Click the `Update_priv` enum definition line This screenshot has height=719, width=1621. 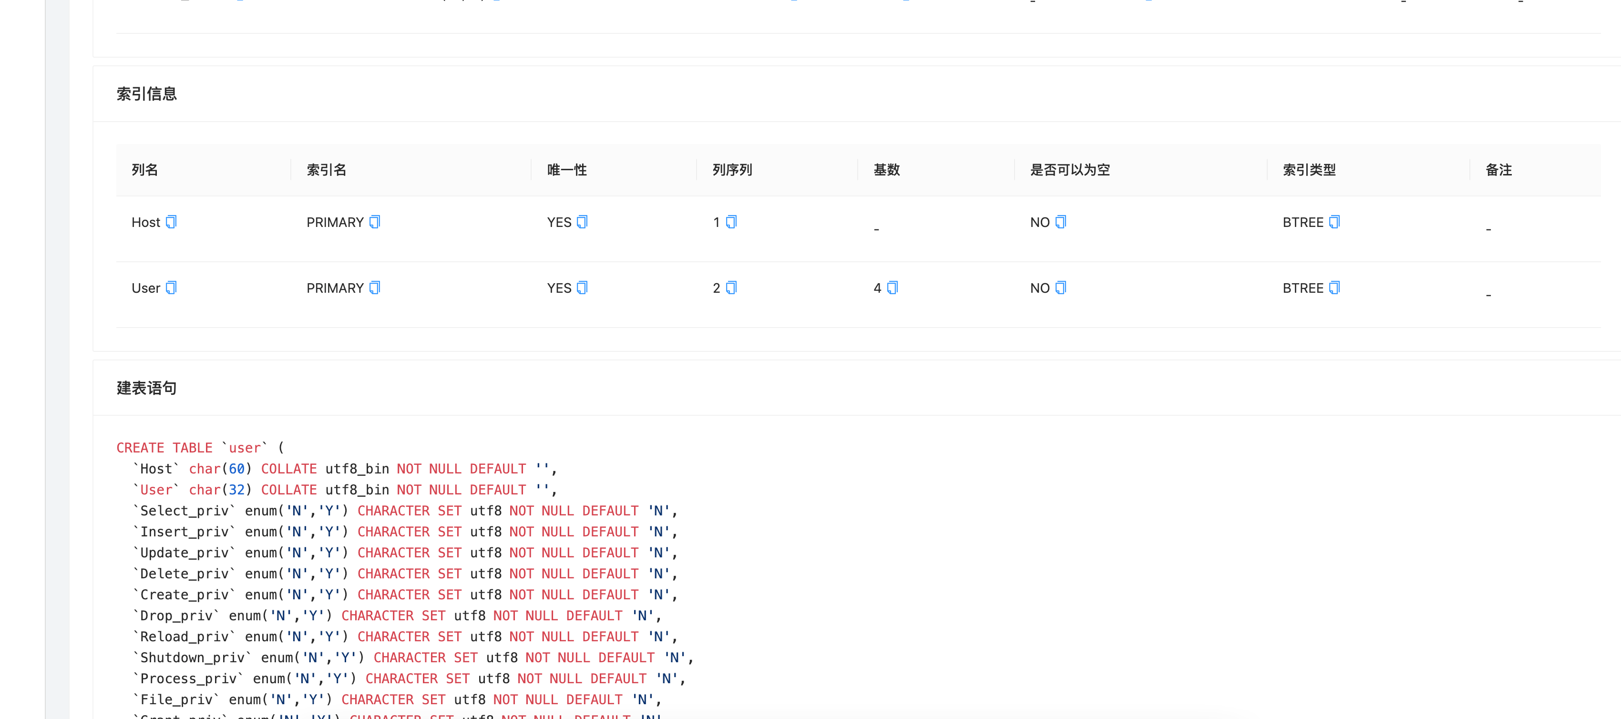pos(405,552)
